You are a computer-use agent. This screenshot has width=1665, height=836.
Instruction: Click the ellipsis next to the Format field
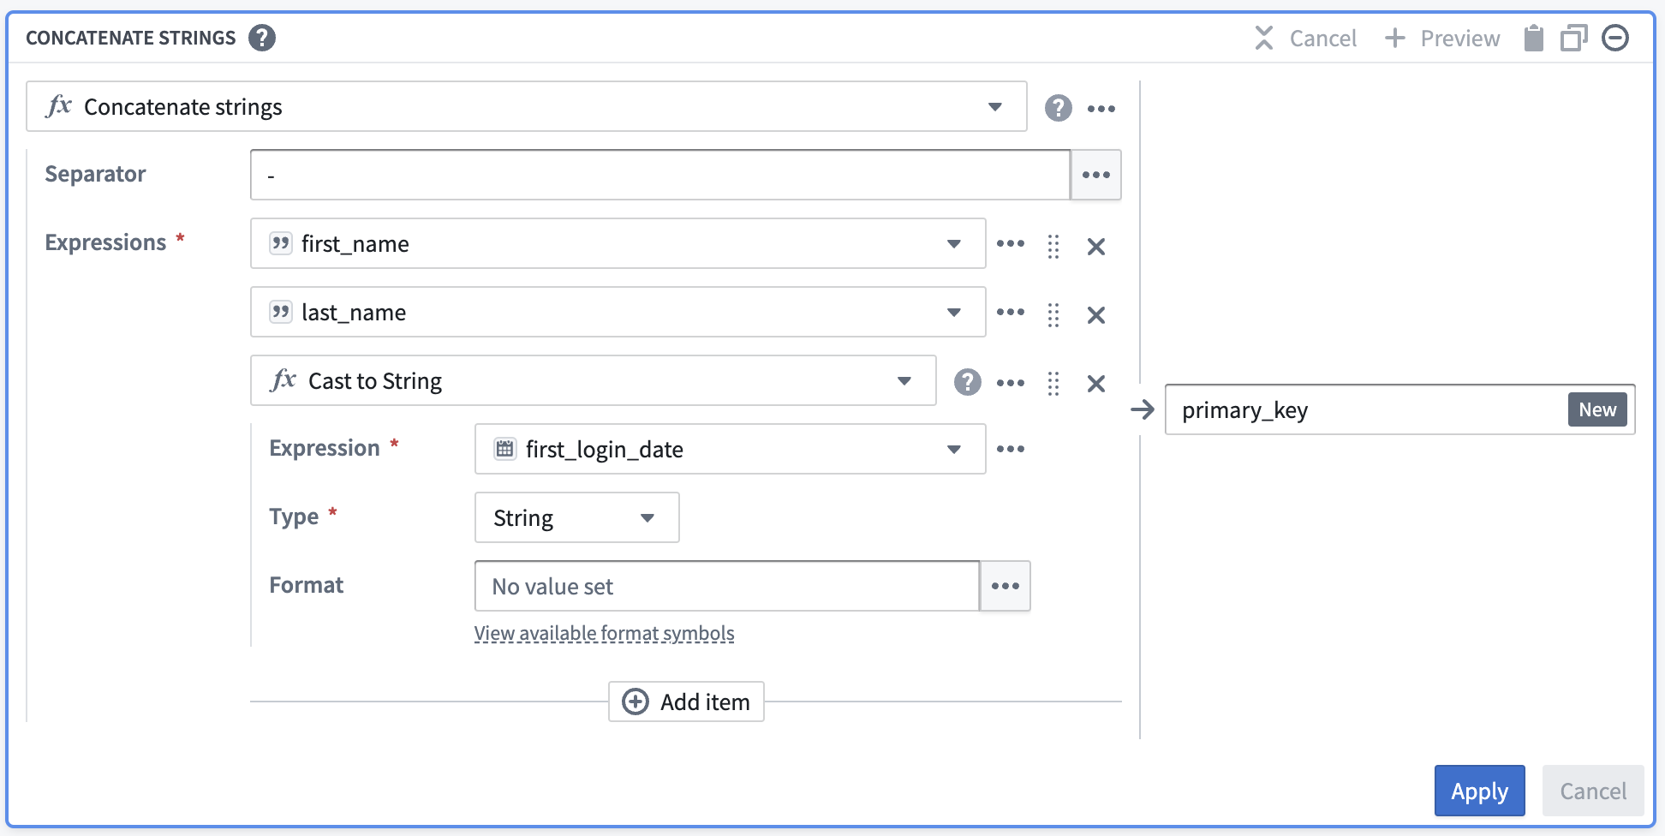(x=1005, y=586)
